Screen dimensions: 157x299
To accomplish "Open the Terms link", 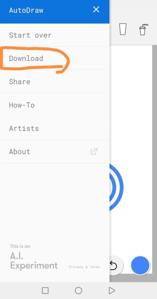I will [x=95, y=267].
